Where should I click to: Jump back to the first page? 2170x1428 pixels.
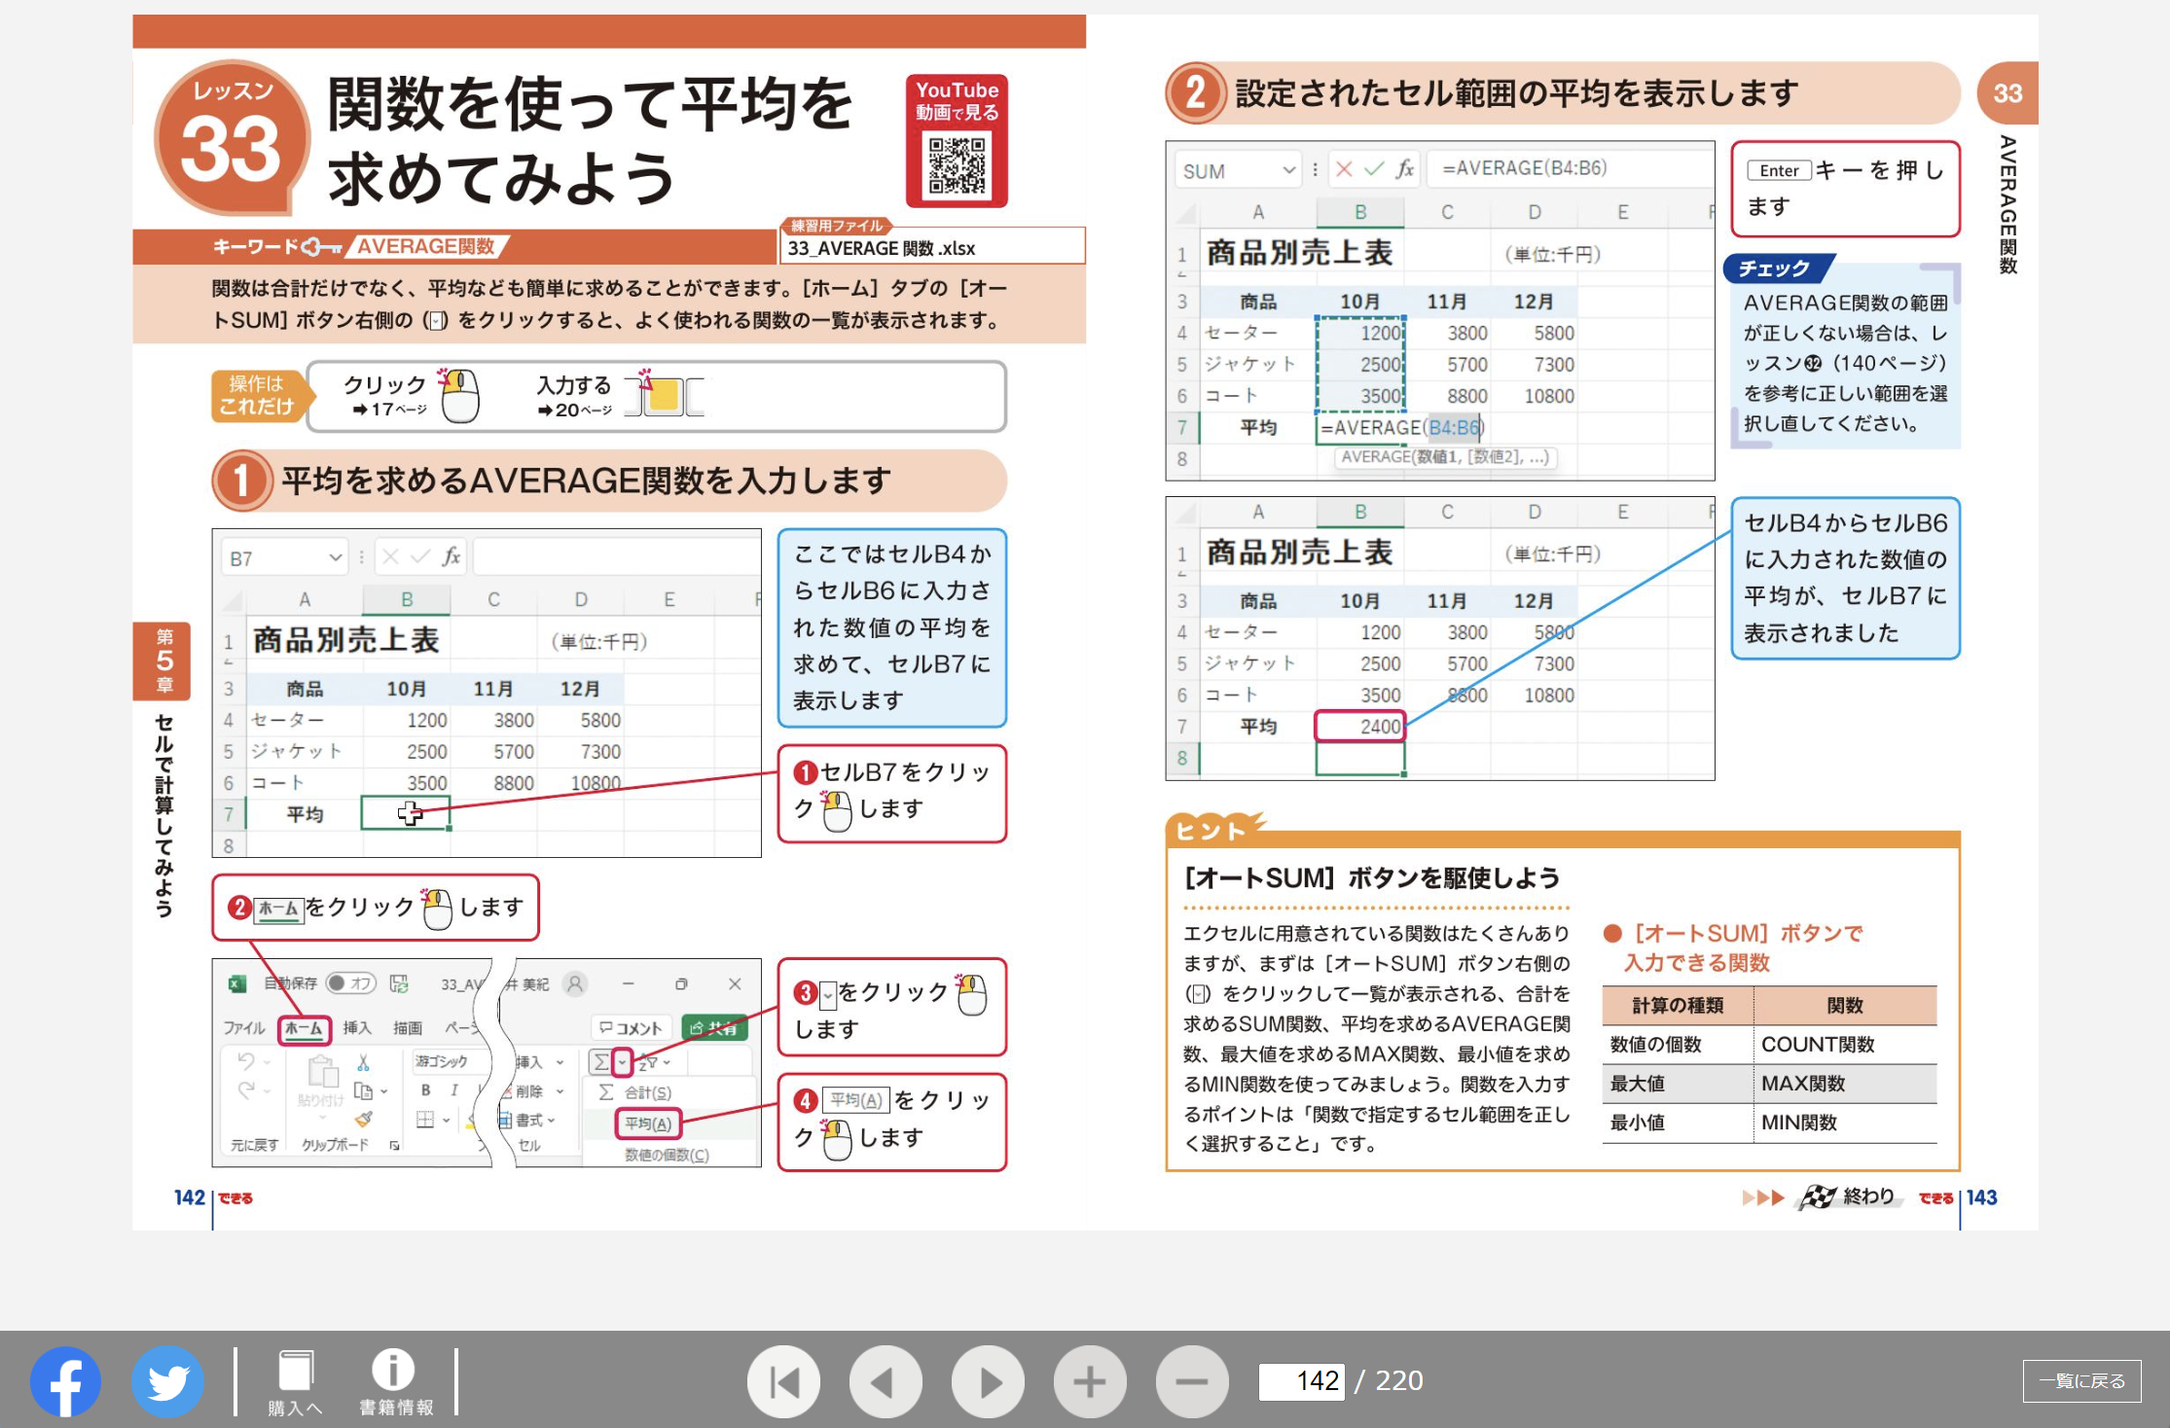[784, 1380]
